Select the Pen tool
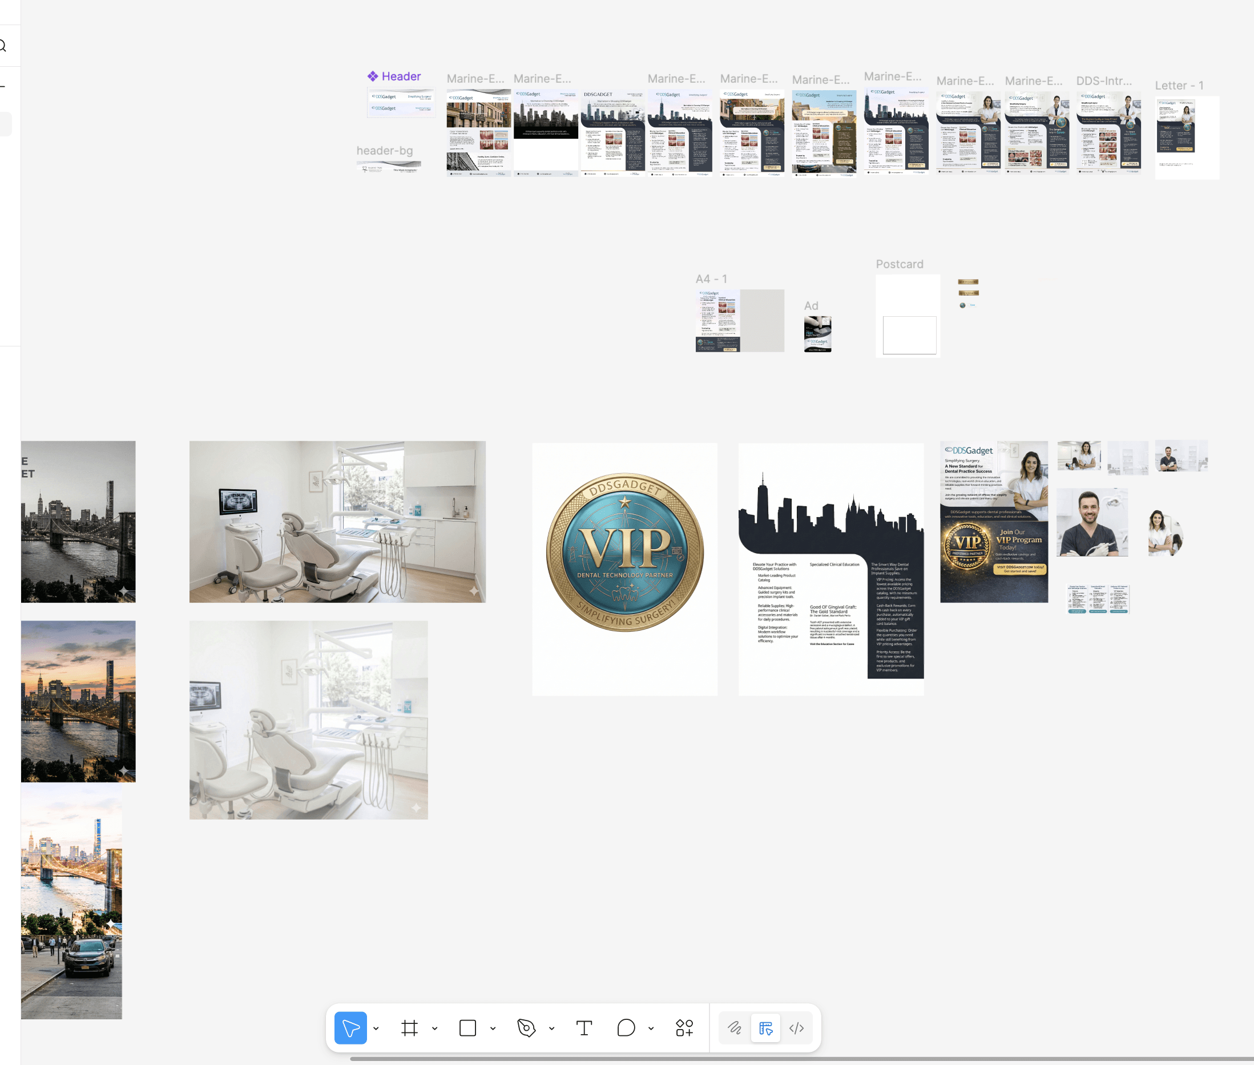The height and width of the screenshot is (1065, 1254). [x=526, y=1027]
